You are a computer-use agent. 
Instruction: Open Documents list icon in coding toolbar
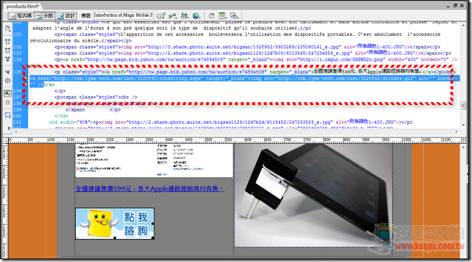click(x=7, y=28)
